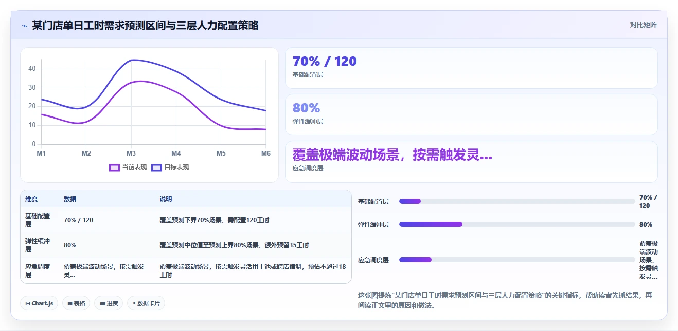Click the purple current line peak near M3
Viewport: 678px width, 331px height.
[x=140, y=81]
